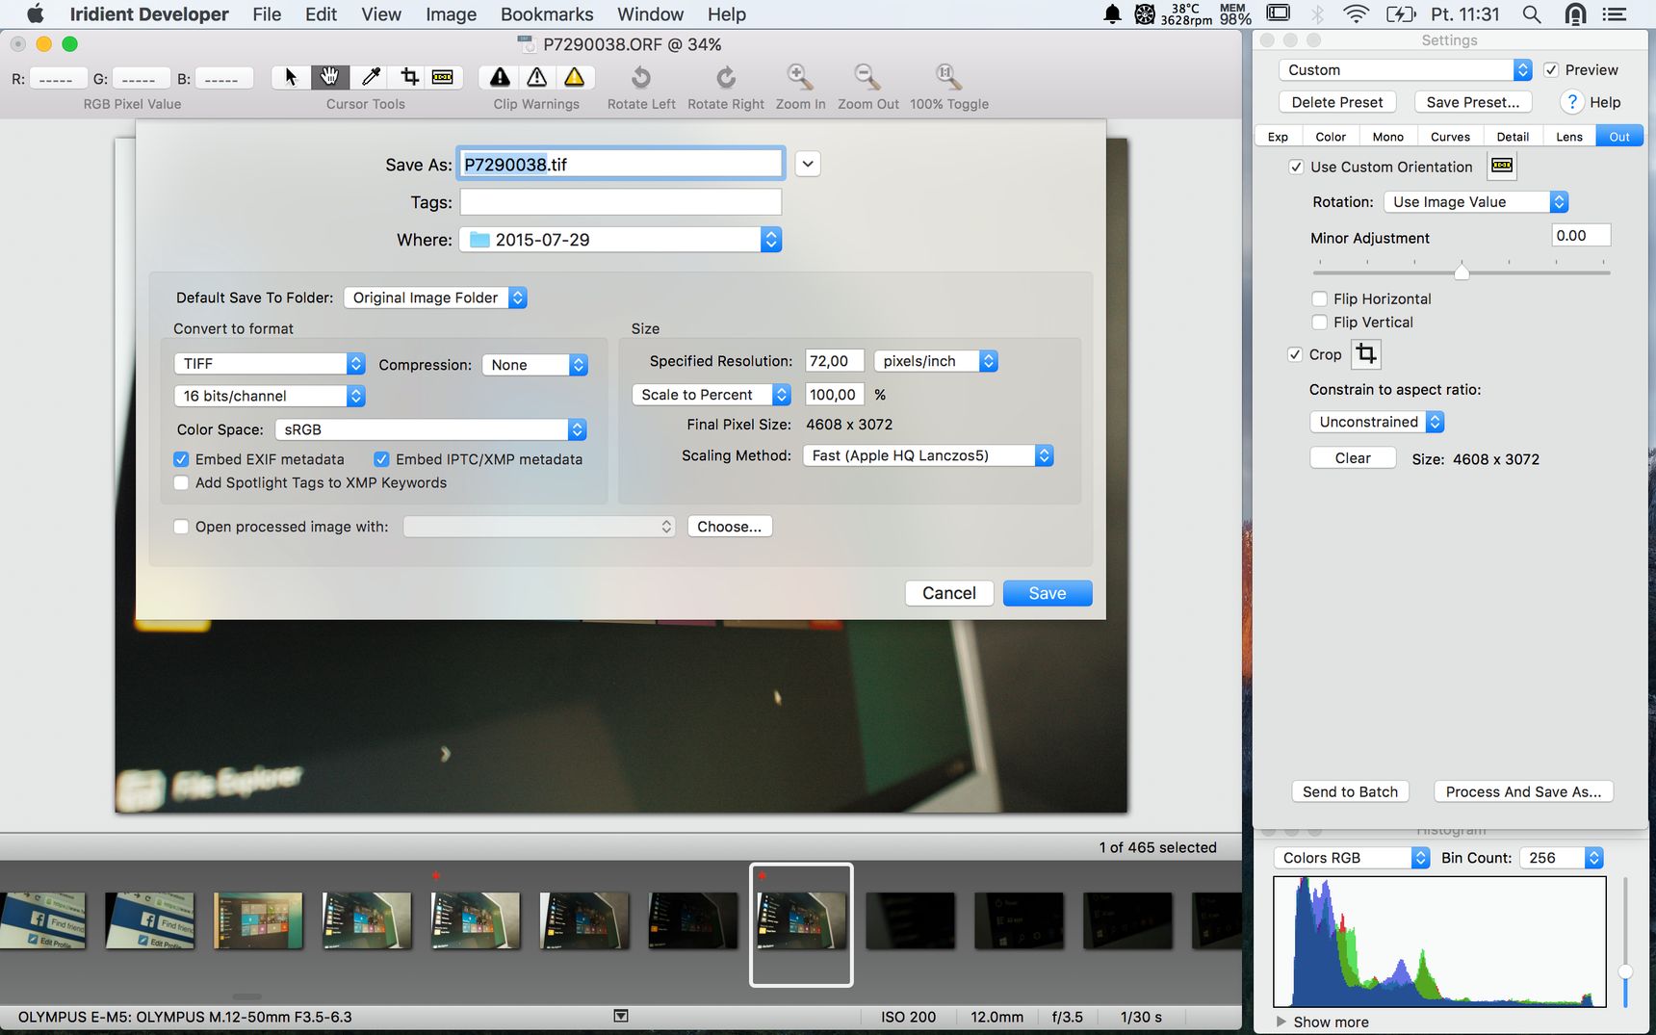This screenshot has height=1035, width=1656.
Task: Rotate the image right
Action: pyautogui.click(x=726, y=77)
